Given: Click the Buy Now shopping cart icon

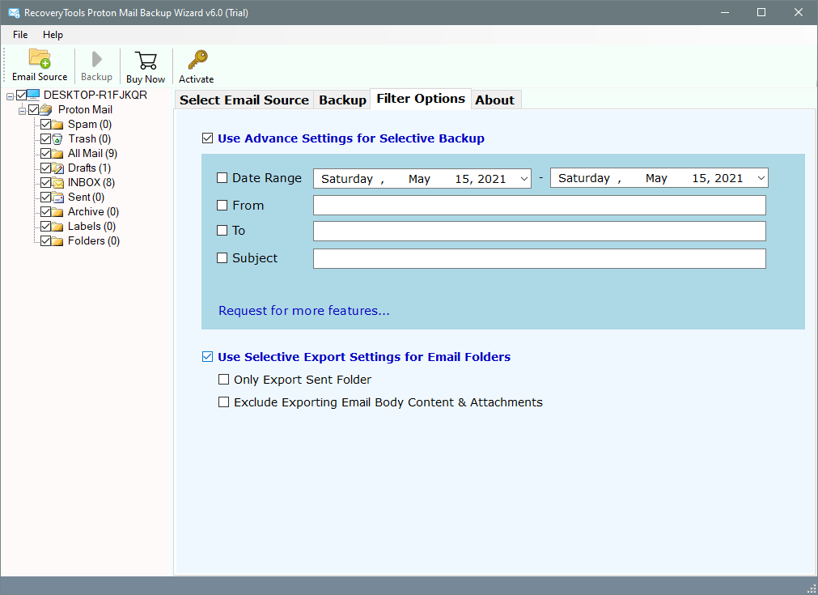Looking at the screenshot, I should [x=146, y=61].
